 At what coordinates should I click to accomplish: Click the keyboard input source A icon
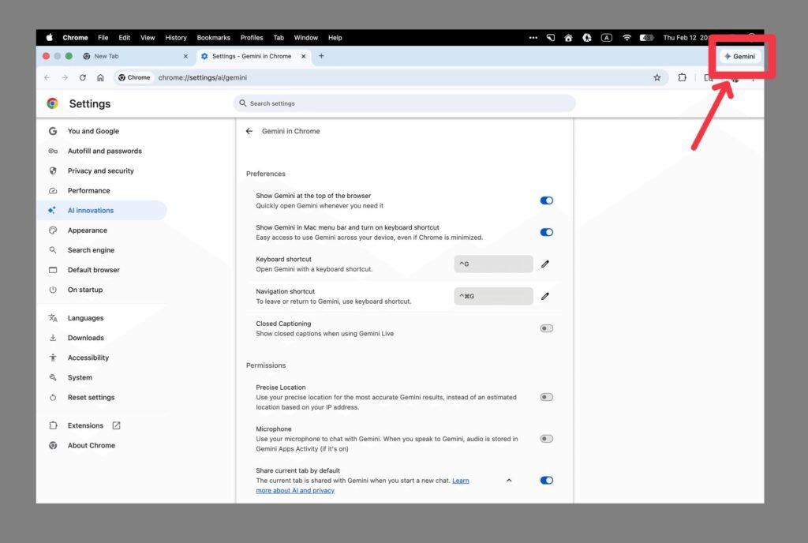coord(607,38)
